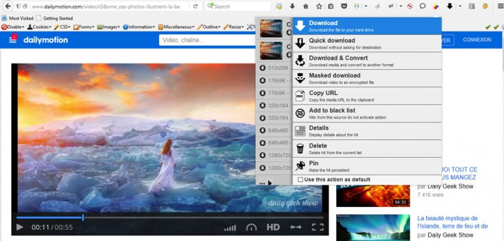The image size is (504, 241).
Task: Open the Outline dropdown menu
Action: pyautogui.click(x=209, y=28)
